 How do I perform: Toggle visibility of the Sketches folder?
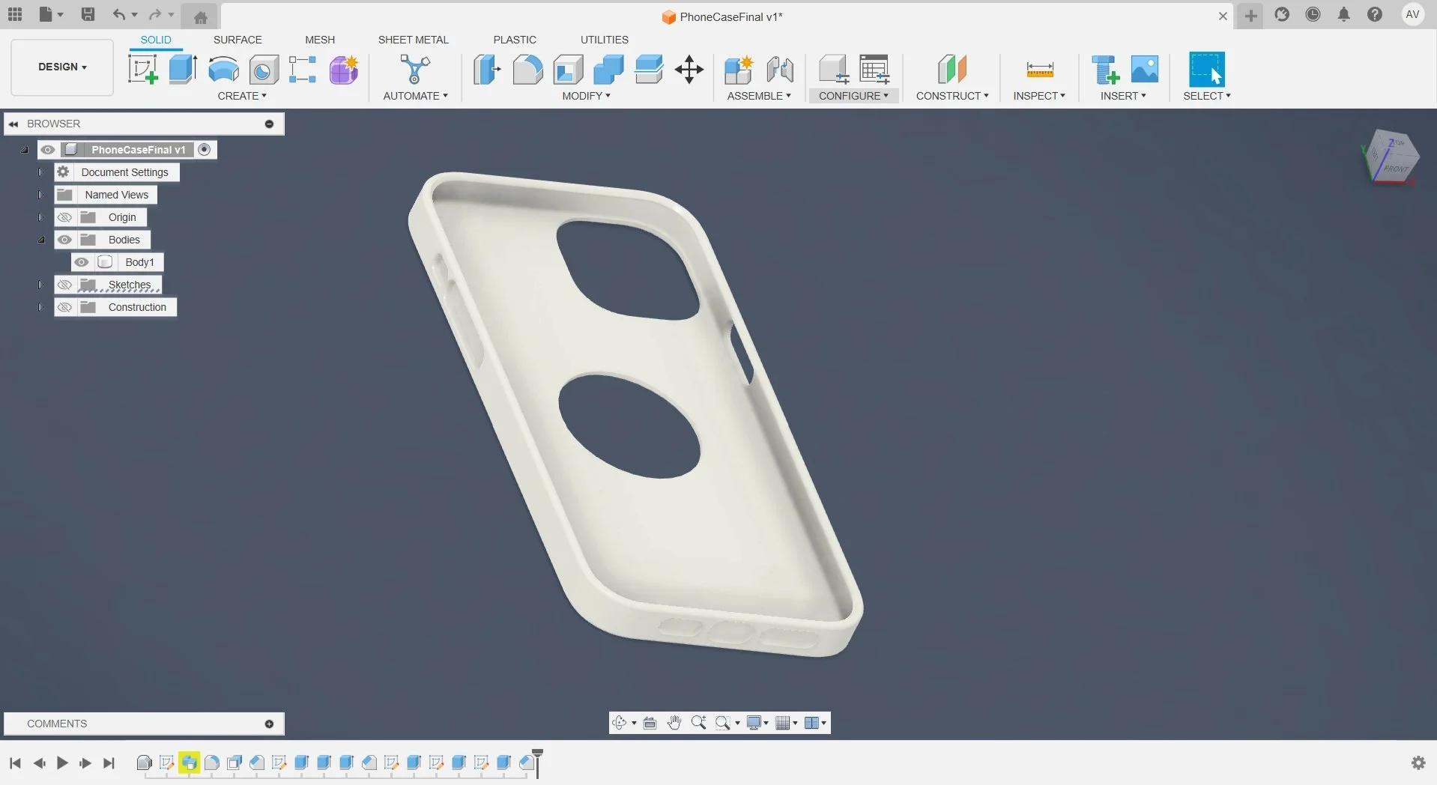click(x=64, y=285)
